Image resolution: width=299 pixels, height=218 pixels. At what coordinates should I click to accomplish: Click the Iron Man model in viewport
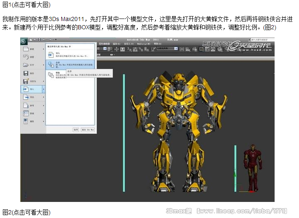coord(253,168)
